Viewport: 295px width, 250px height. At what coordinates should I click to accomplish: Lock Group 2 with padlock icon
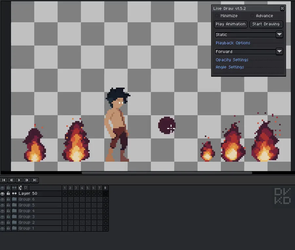coord(8,223)
